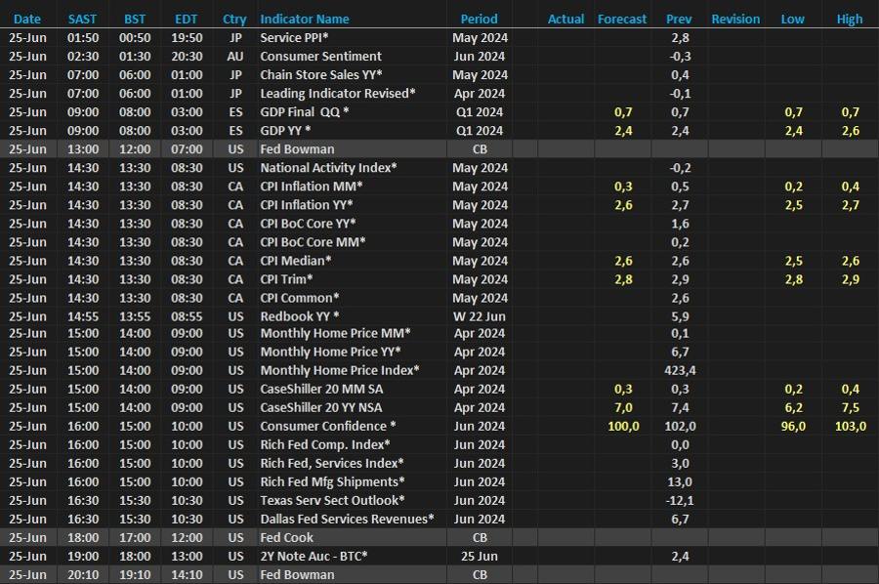Select the Fed Bowman 13:00 SAST row

tap(439, 149)
